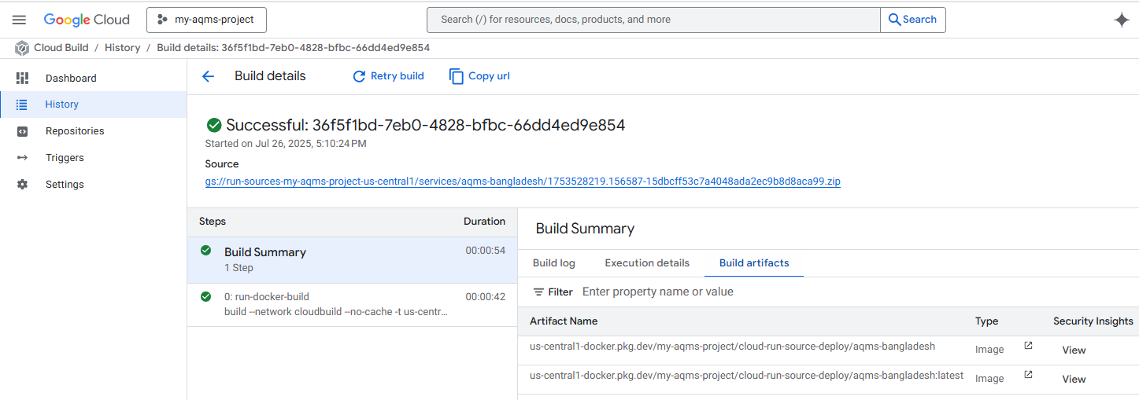Click the Google Cloud logo
Screen dimensions: 1139x400
(87, 20)
